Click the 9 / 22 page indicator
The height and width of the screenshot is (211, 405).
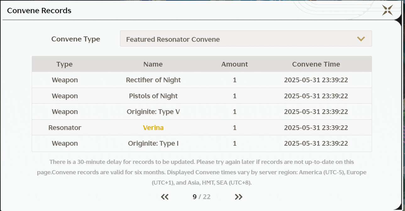(201, 197)
